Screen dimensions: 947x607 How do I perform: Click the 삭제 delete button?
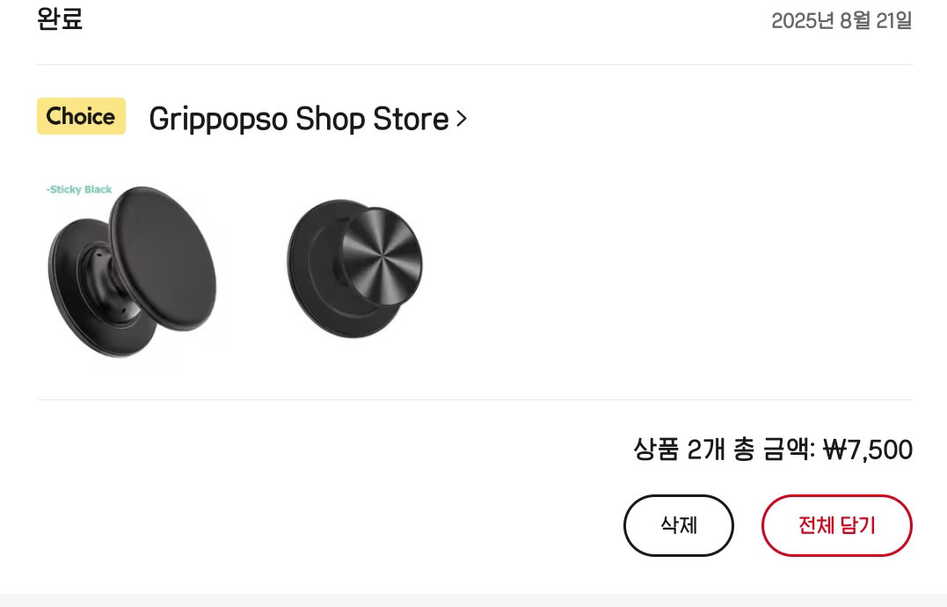pos(678,525)
